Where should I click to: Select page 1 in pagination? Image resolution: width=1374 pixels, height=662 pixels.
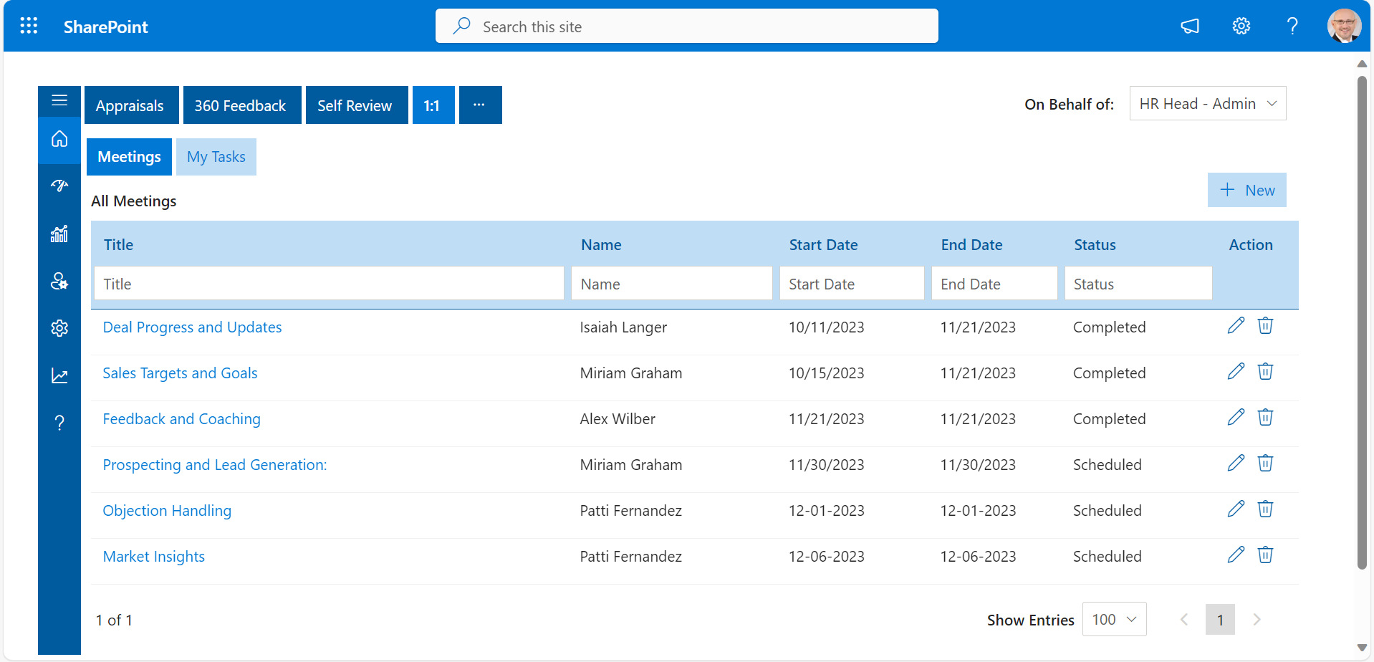[1220, 619]
